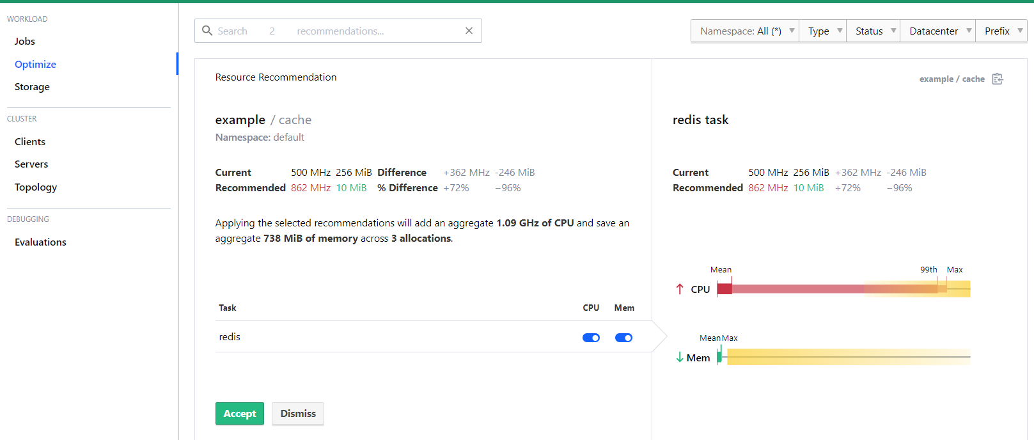1034x440 pixels.
Task: Expand the Type filter dropdown
Action: (x=823, y=31)
